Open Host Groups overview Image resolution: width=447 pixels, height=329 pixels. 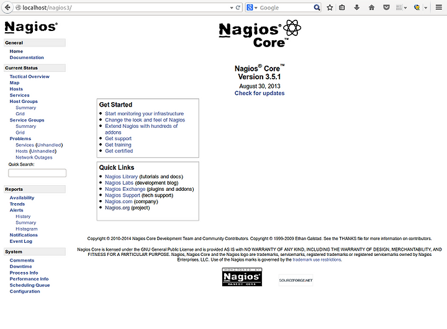point(24,102)
